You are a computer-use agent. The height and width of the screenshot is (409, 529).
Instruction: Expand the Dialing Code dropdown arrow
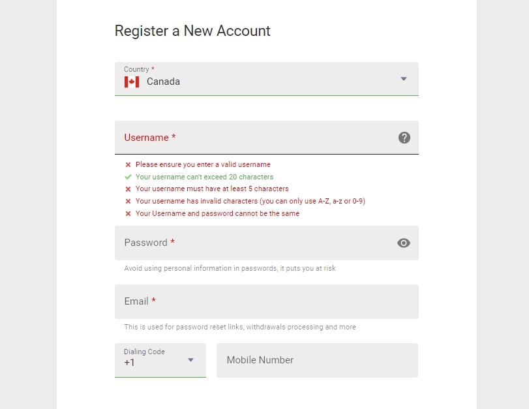click(x=190, y=360)
